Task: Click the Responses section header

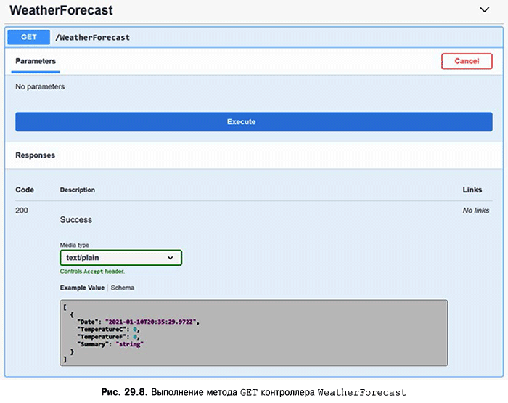Action: (35, 155)
